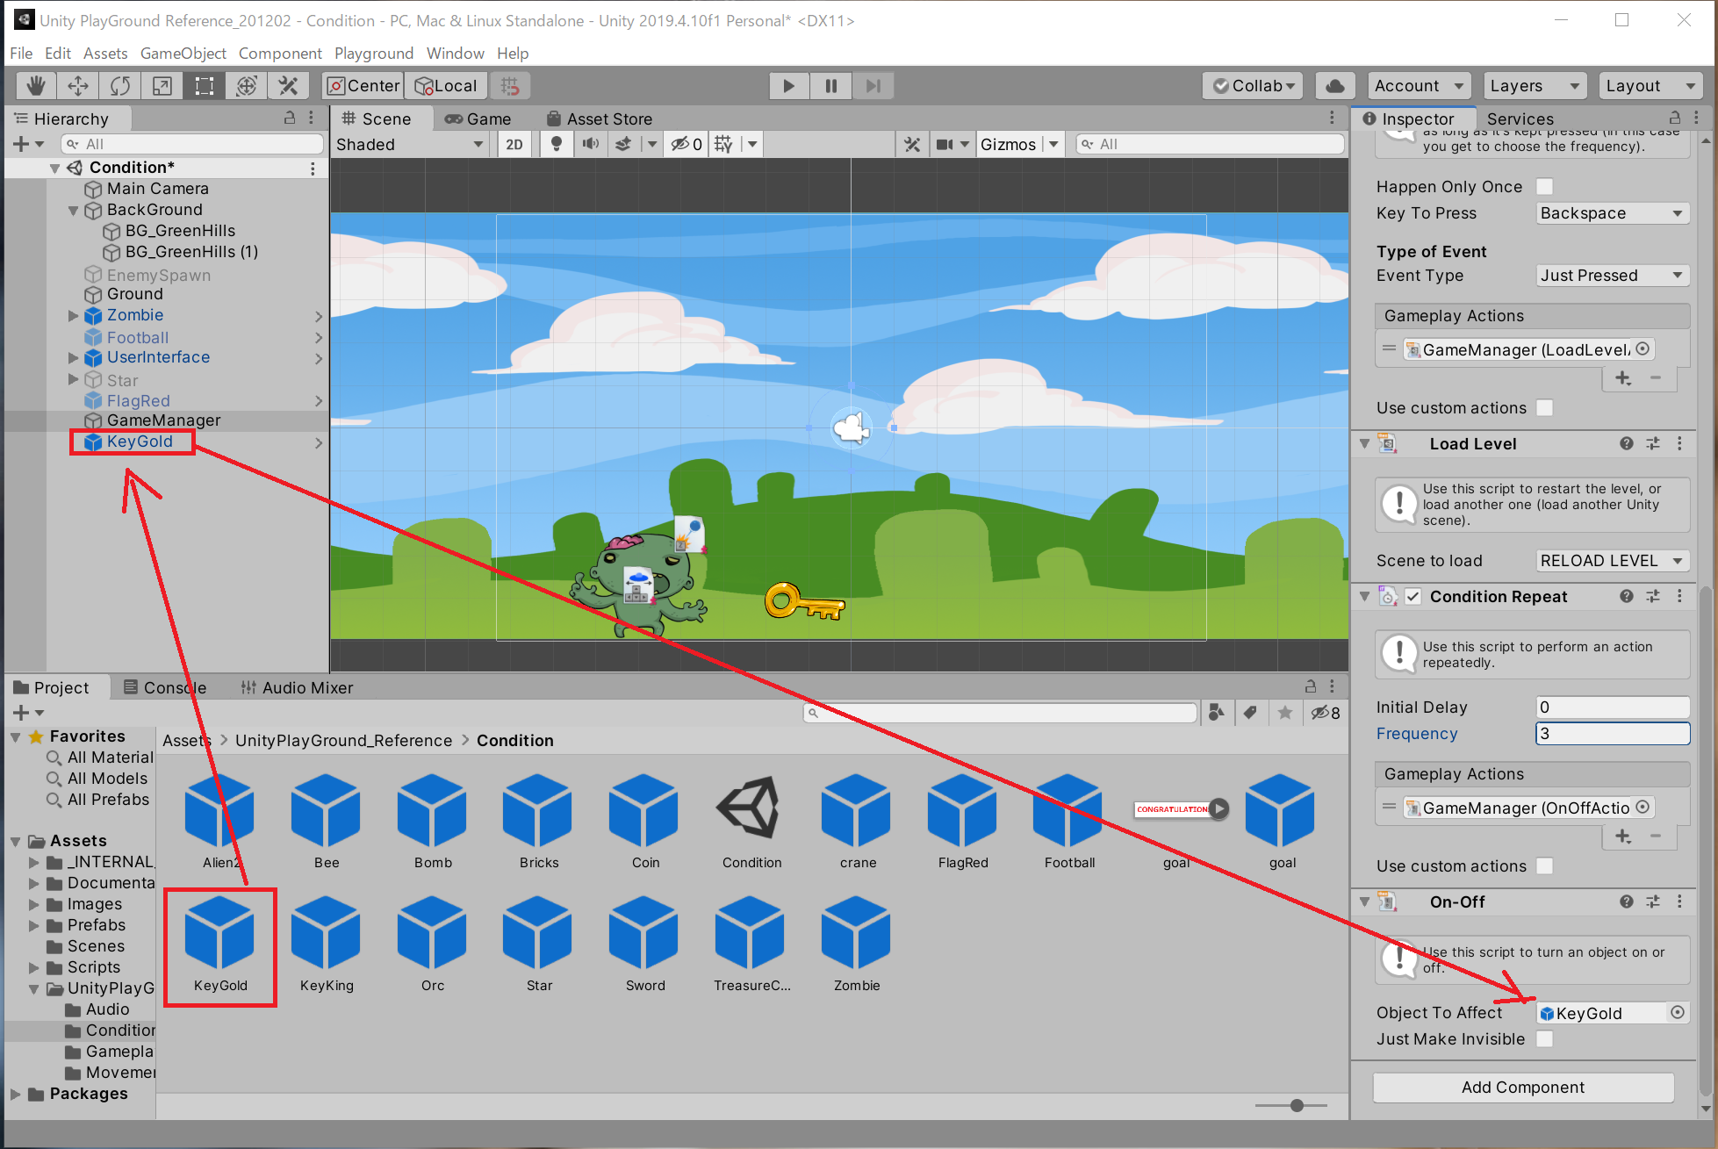
Task: Select the Rect Transform tool
Action: click(205, 85)
